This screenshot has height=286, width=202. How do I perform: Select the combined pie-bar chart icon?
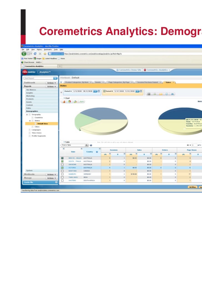(75, 102)
